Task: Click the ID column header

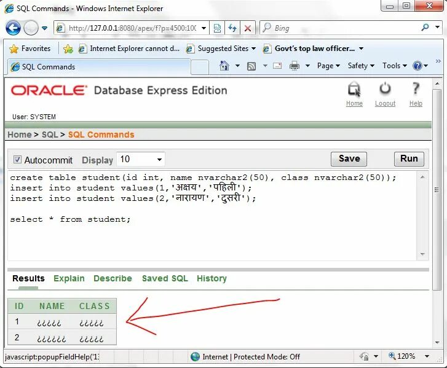Action: 19,306
